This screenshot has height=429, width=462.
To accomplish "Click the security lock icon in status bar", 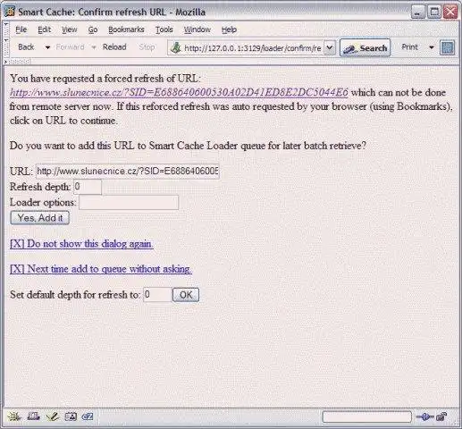I will [441, 416].
